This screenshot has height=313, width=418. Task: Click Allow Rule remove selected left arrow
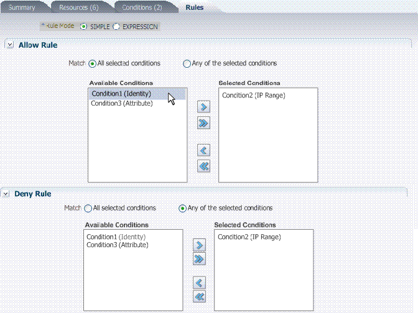(203, 150)
